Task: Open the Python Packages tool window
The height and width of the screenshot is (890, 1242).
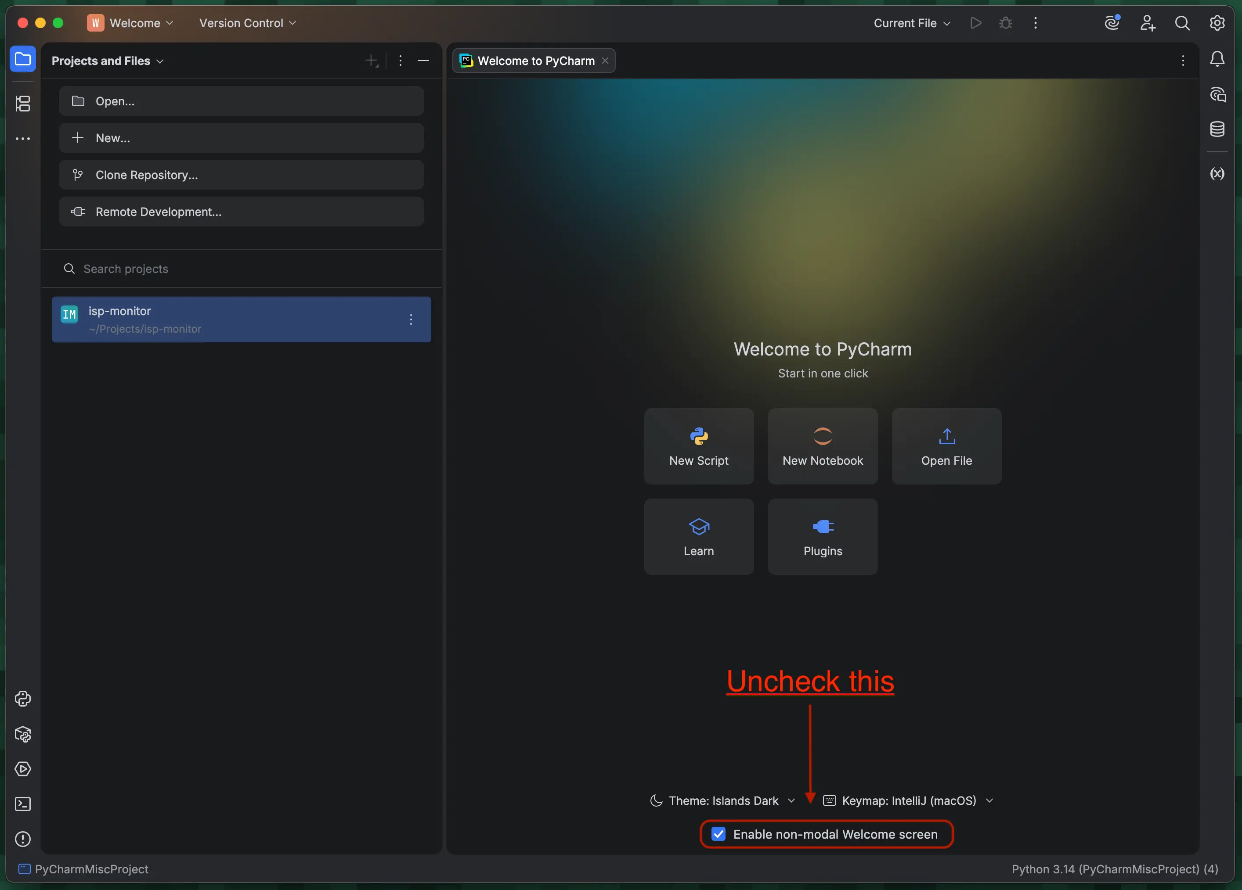Action: coord(23,735)
